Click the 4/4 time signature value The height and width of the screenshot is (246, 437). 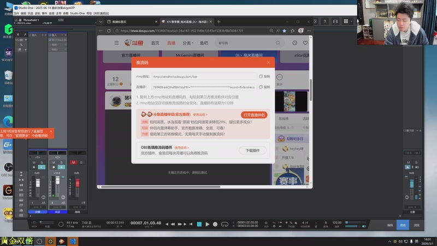305,222
